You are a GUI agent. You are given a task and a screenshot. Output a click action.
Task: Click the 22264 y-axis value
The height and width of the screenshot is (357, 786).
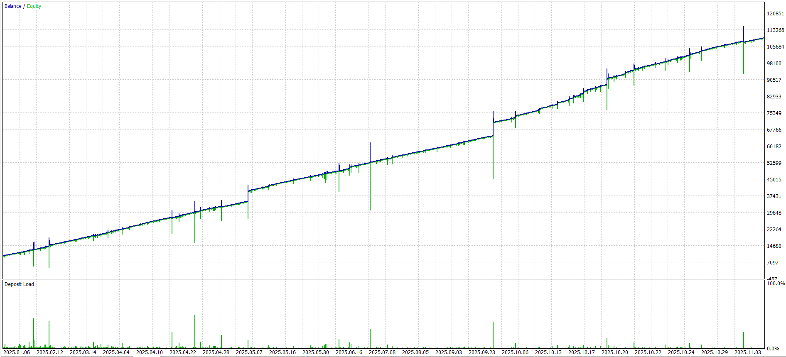(774, 230)
